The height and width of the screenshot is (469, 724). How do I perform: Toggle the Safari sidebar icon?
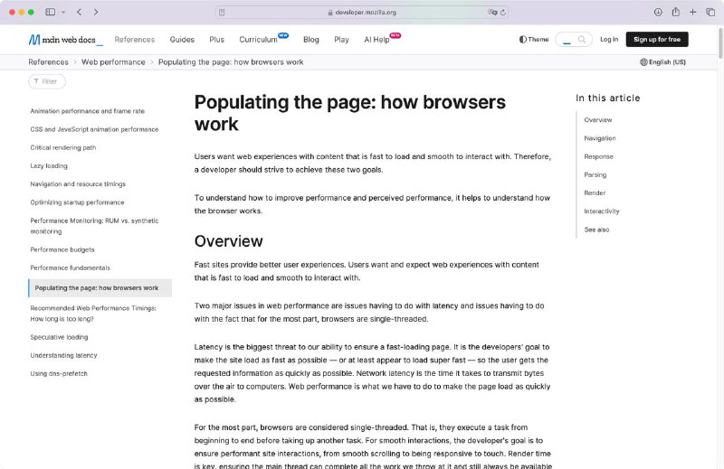pos(51,12)
